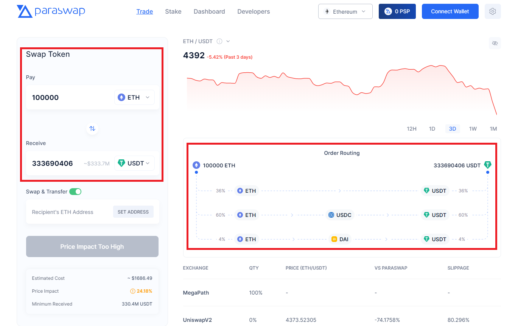
Task: Disable Swap & Transfer toggle
Action: tap(75, 192)
